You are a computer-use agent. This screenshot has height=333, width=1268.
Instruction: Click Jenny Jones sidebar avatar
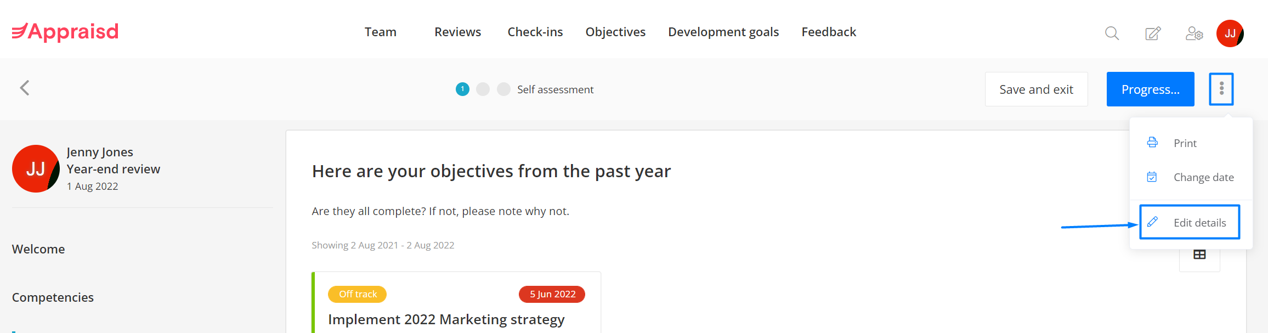(x=36, y=168)
